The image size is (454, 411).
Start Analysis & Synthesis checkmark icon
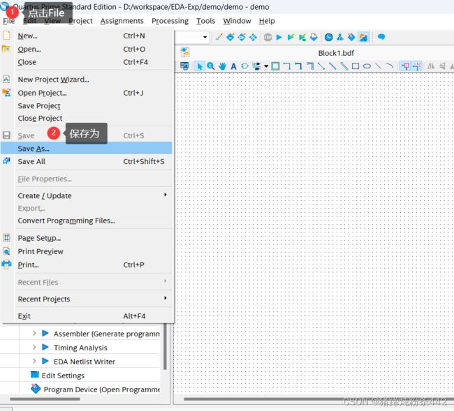291,37
